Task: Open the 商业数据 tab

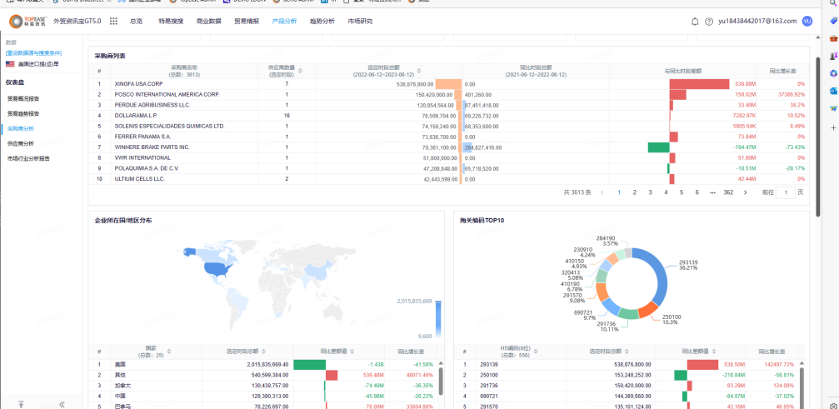Action: click(208, 22)
